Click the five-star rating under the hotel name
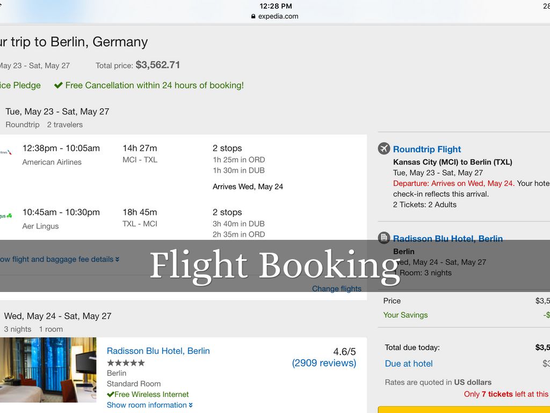Screen dimensions: 550x413 click(126, 363)
